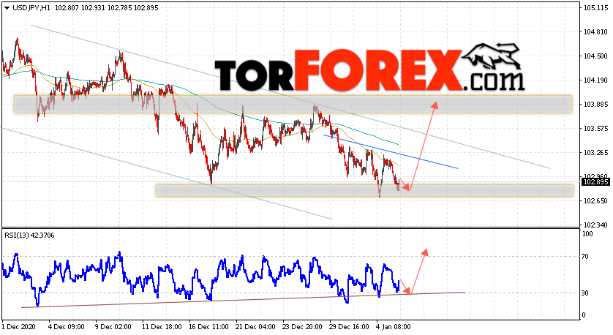Click the 29 Dec 16:00 time label
Screen dimensions: 613x335
coord(349,327)
